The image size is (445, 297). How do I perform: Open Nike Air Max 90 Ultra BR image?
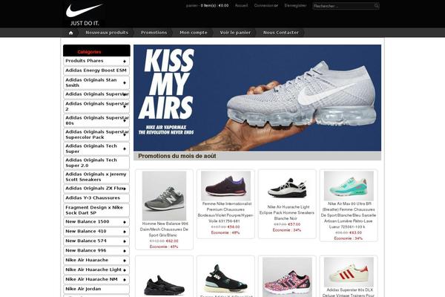pos(349,186)
